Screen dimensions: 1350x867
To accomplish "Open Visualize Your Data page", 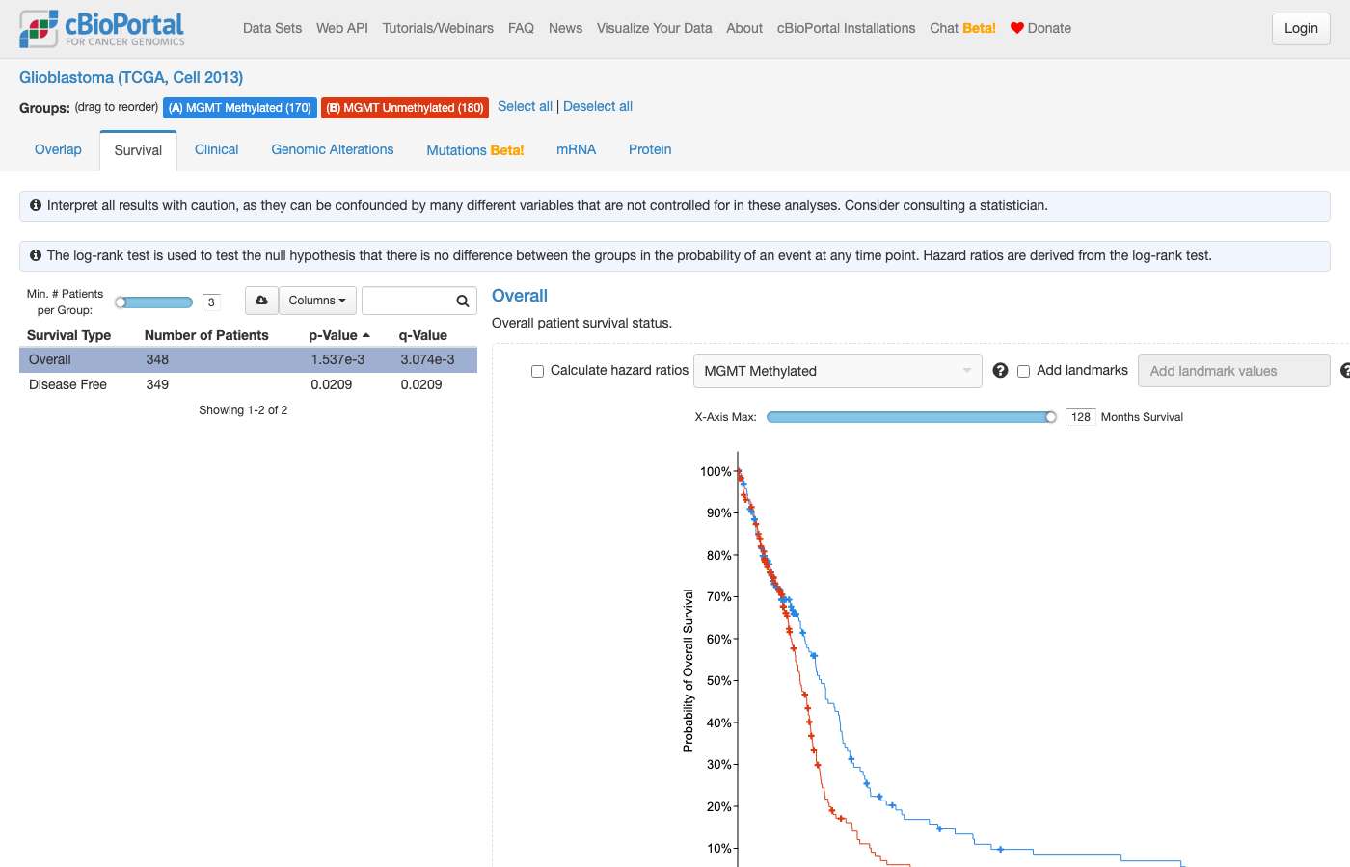I will point(655,28).
